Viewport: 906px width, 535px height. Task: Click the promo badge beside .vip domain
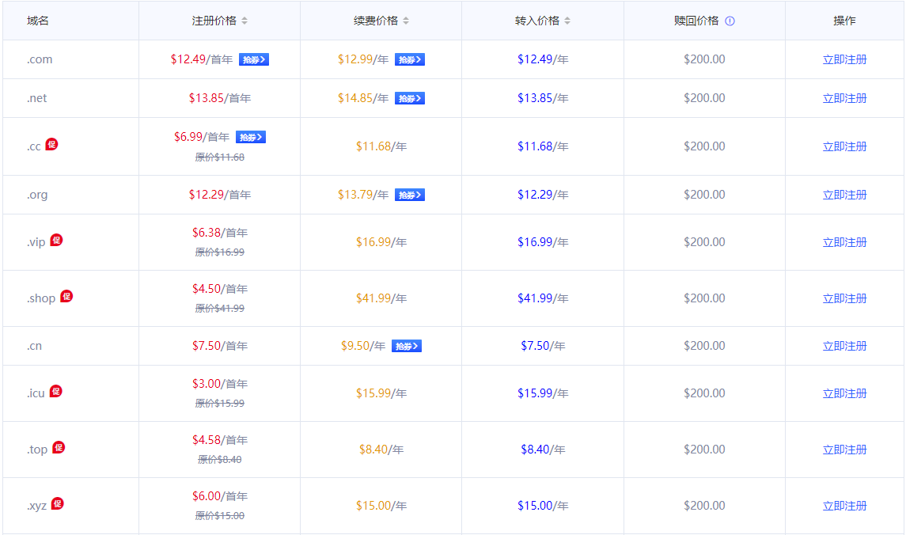click(x=56, y=240)
